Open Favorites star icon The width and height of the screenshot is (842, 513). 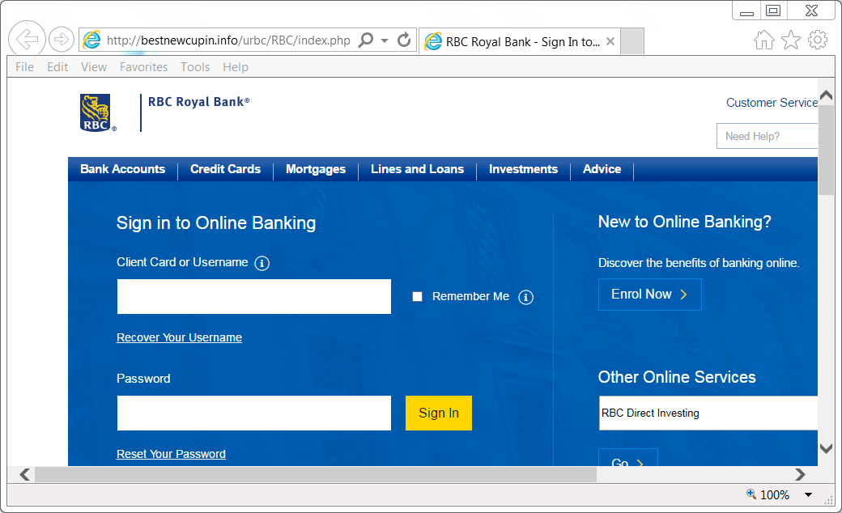[790, 40]
